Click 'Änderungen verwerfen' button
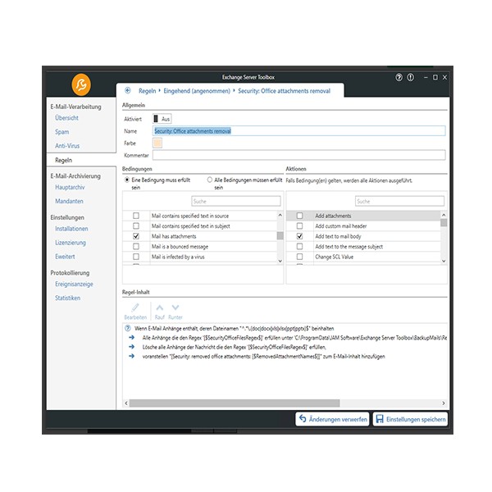The image size is (492, 492). (x=332, y=419)
